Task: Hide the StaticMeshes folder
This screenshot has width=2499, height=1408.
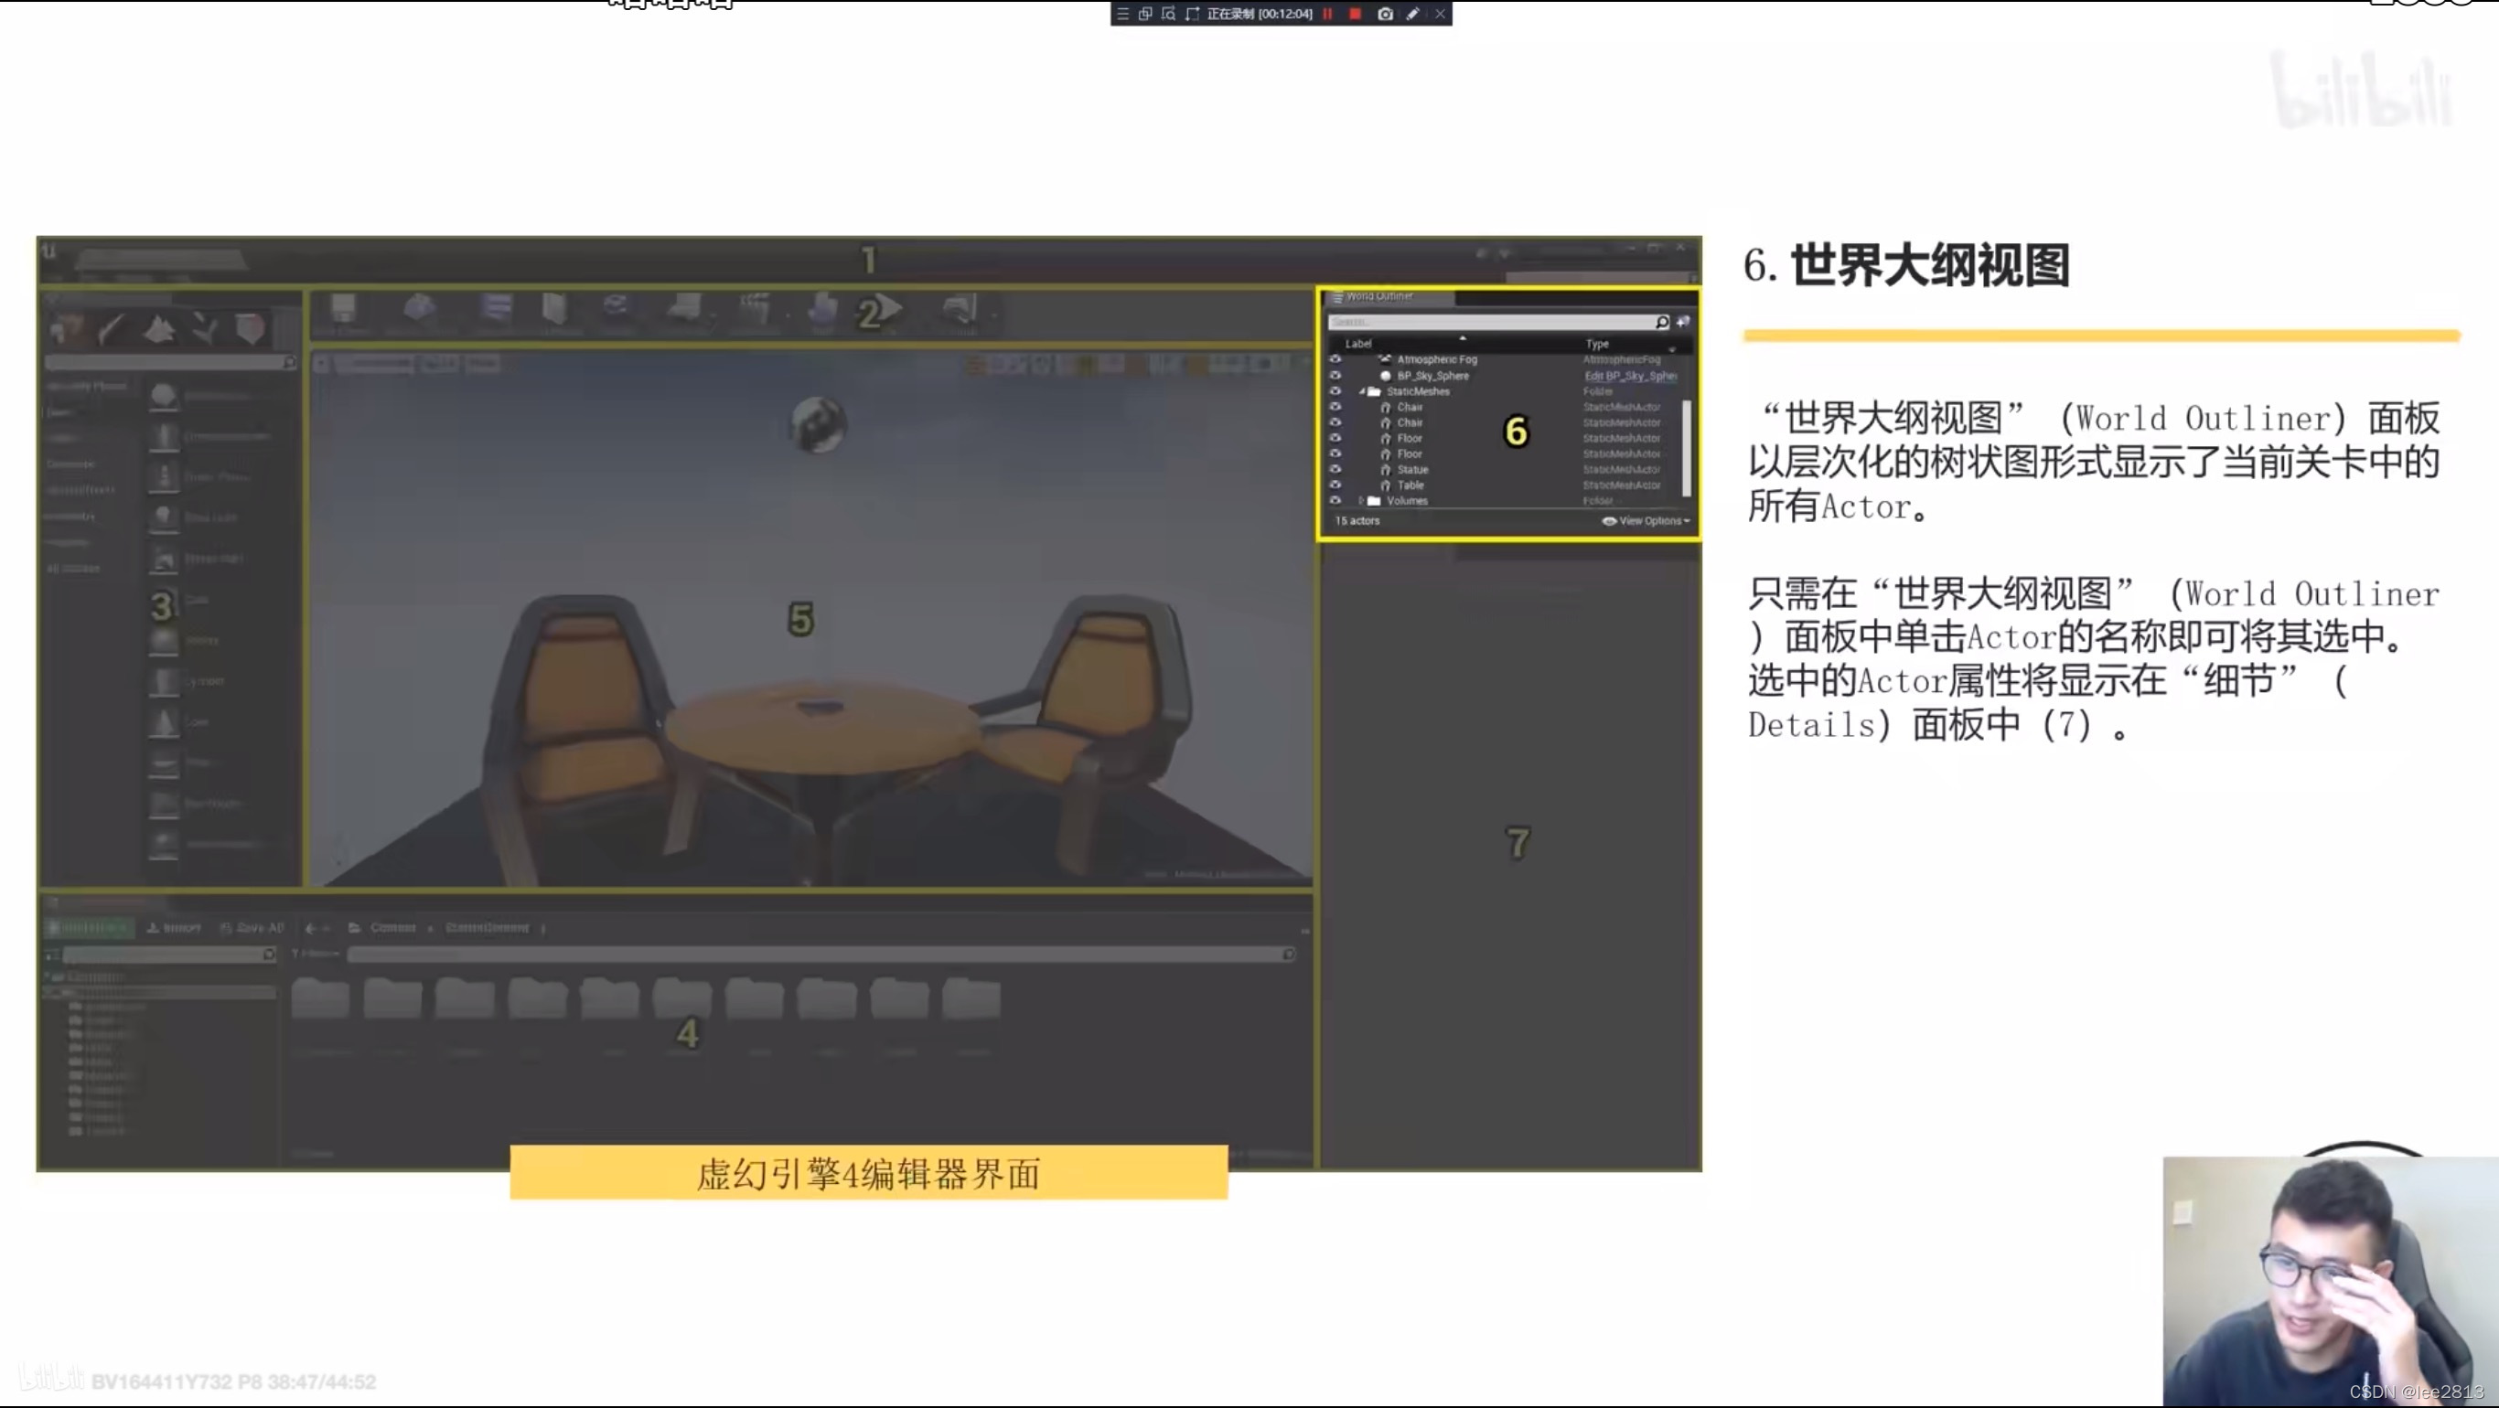Action: click(x=1335, y=390)
